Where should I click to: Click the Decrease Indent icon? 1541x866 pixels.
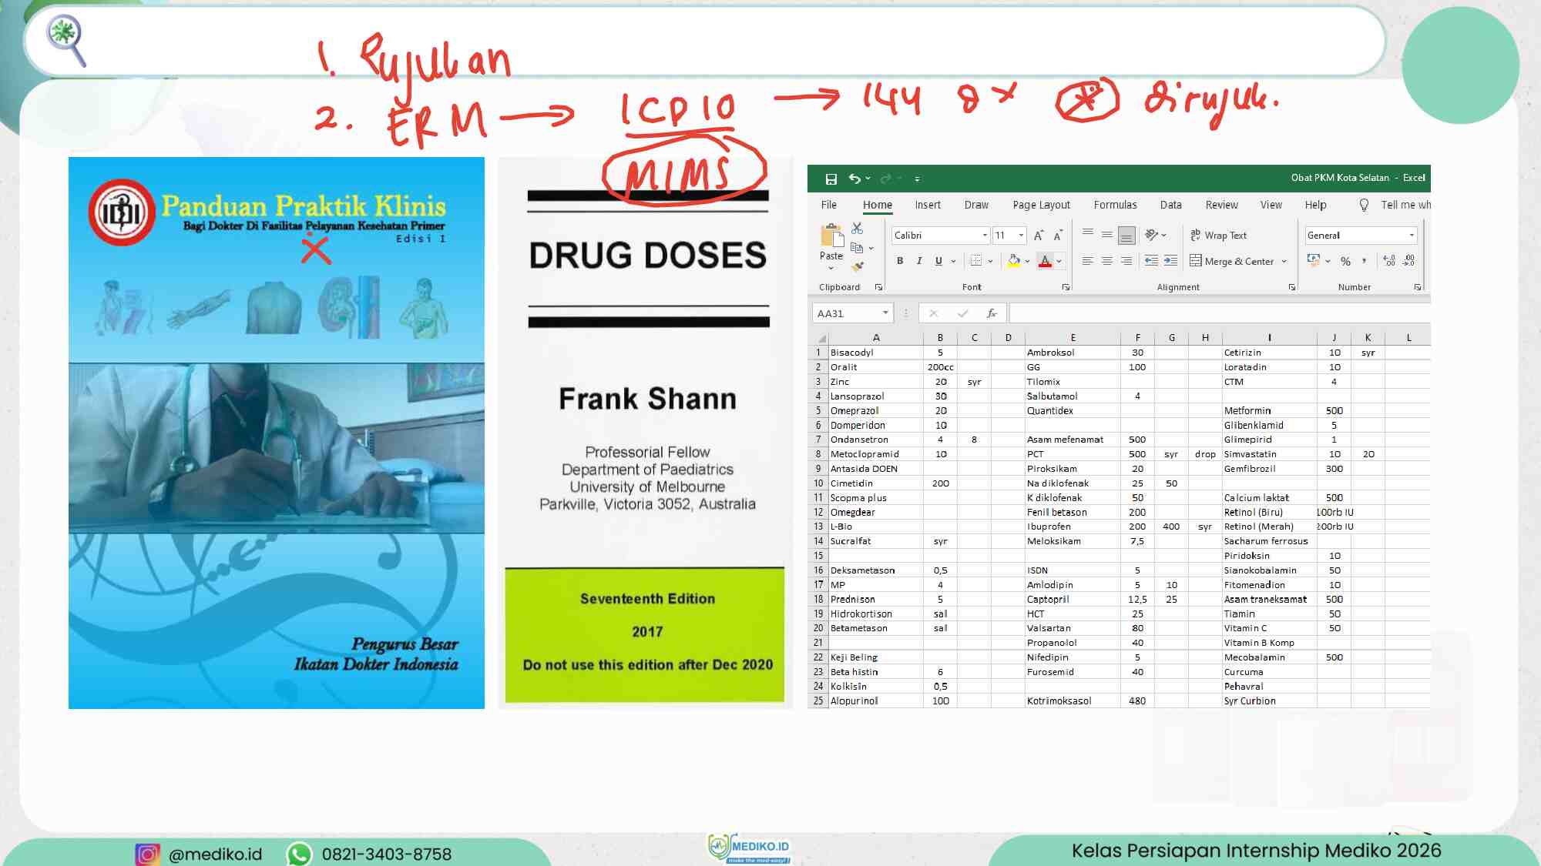point(1151,261)
